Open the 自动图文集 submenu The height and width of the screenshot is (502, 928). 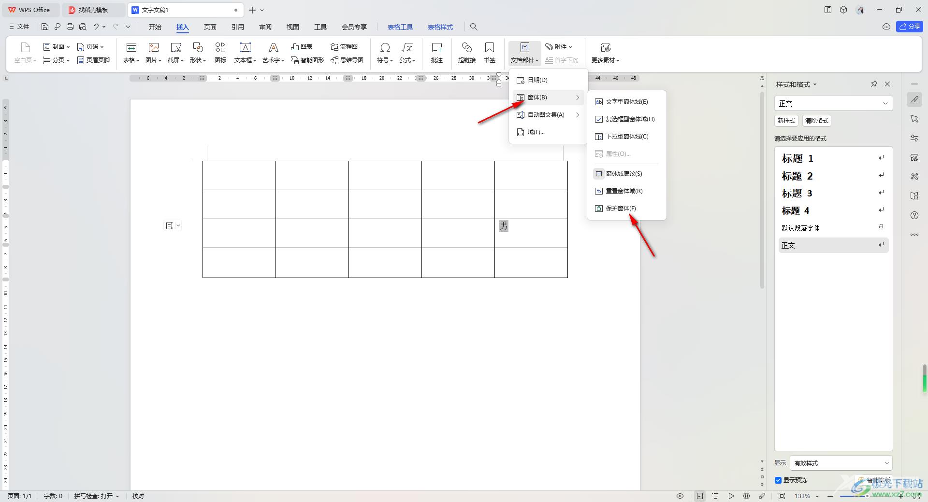point(548,115)
